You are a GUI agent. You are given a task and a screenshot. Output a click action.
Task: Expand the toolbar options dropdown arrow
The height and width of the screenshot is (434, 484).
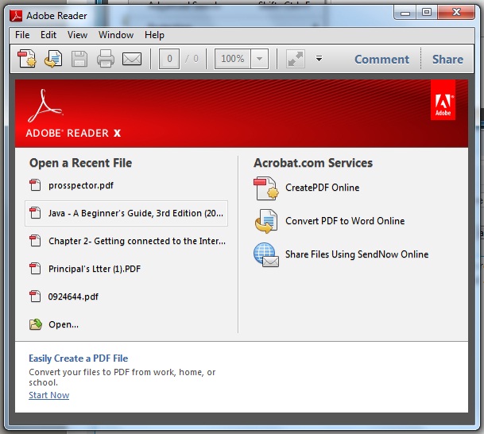319,59
